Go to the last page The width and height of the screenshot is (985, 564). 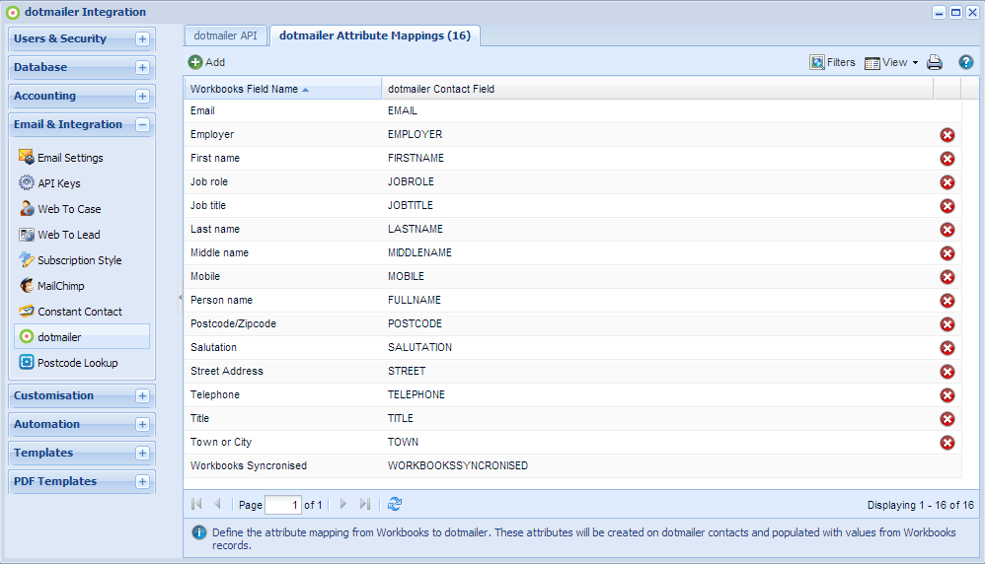tap(365, 504)
